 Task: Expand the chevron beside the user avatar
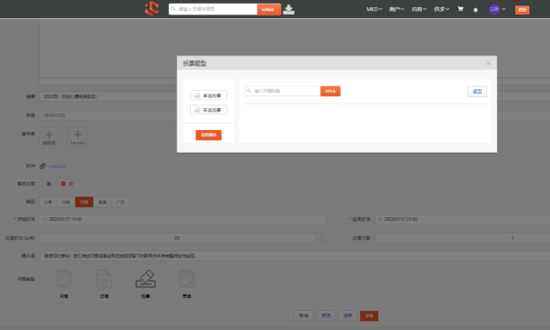tap(504, 9)
